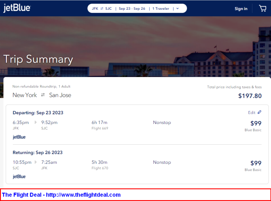Click New York city name
This screenshot has height=201, width=271.
coord(25,95)
